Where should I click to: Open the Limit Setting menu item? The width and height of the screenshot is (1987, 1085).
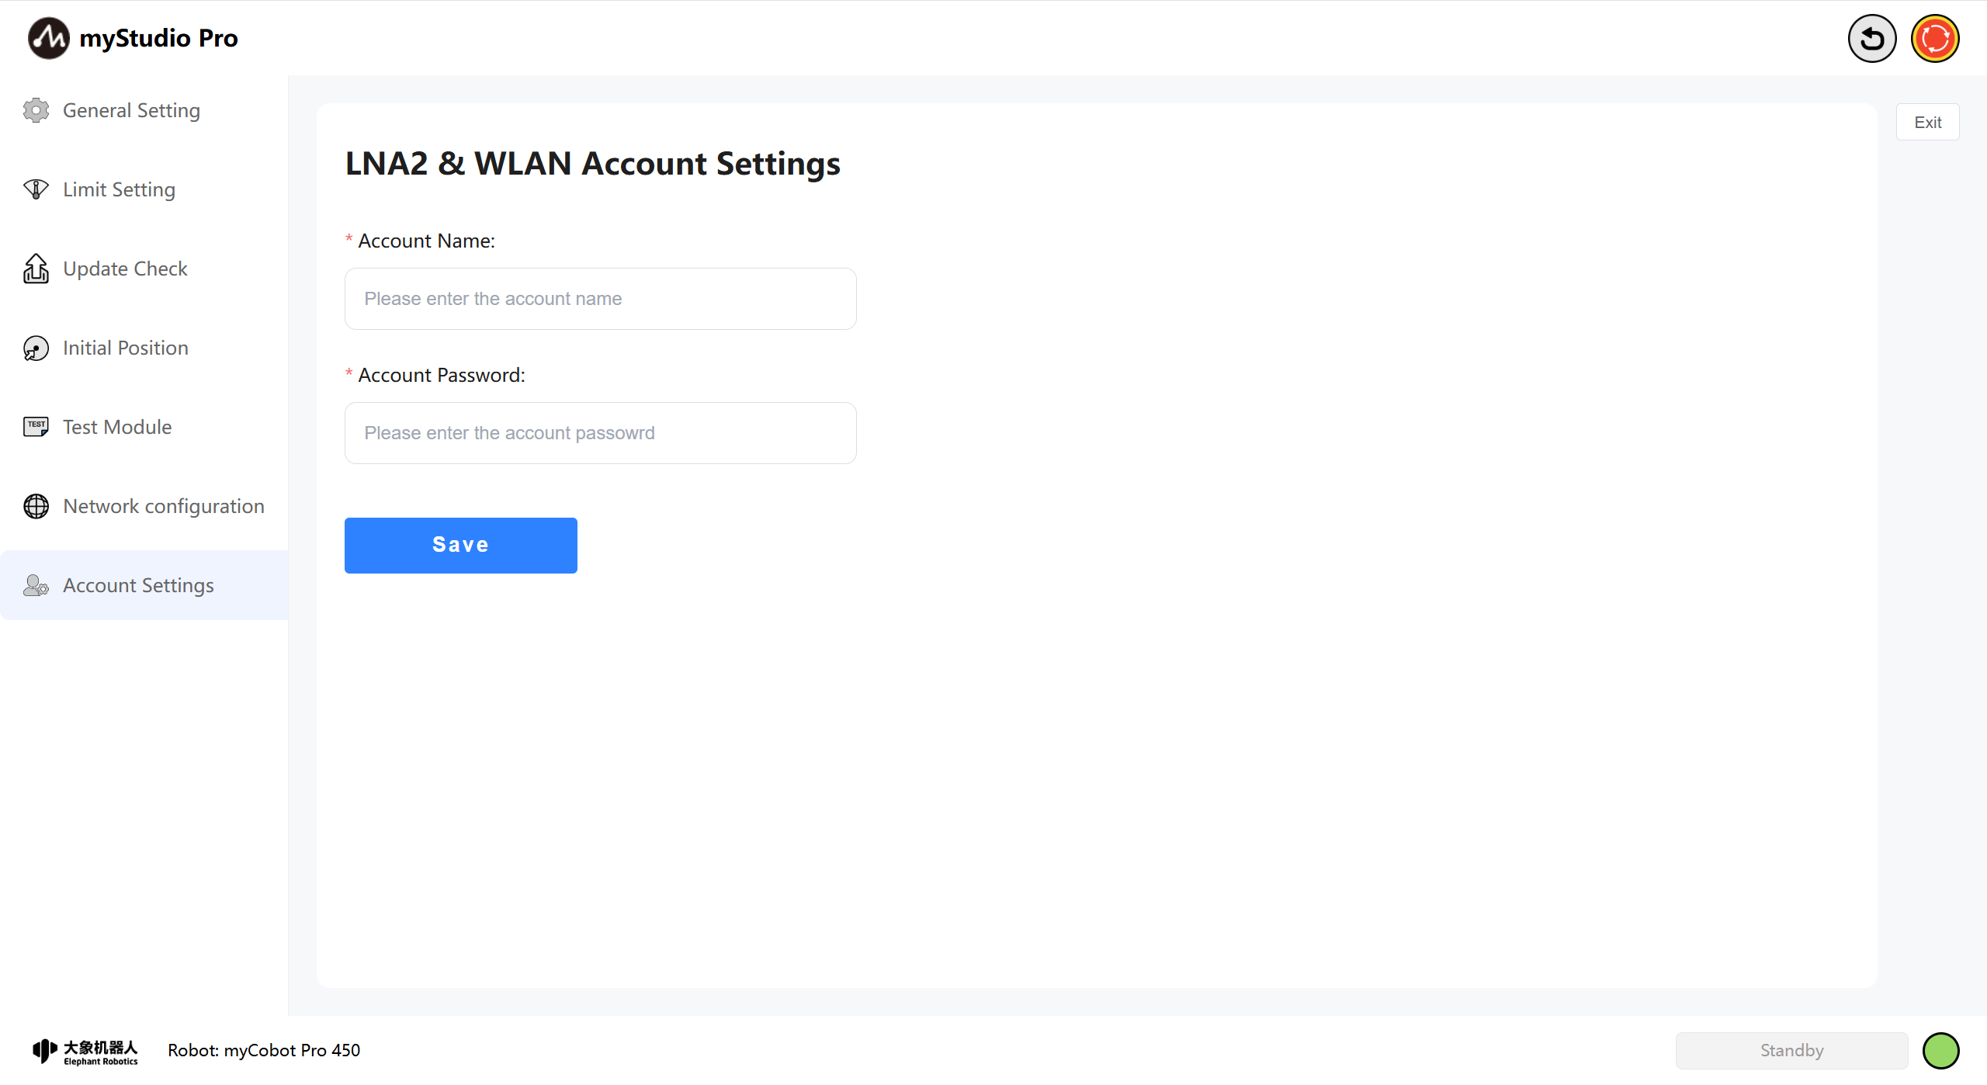[119, 189]
